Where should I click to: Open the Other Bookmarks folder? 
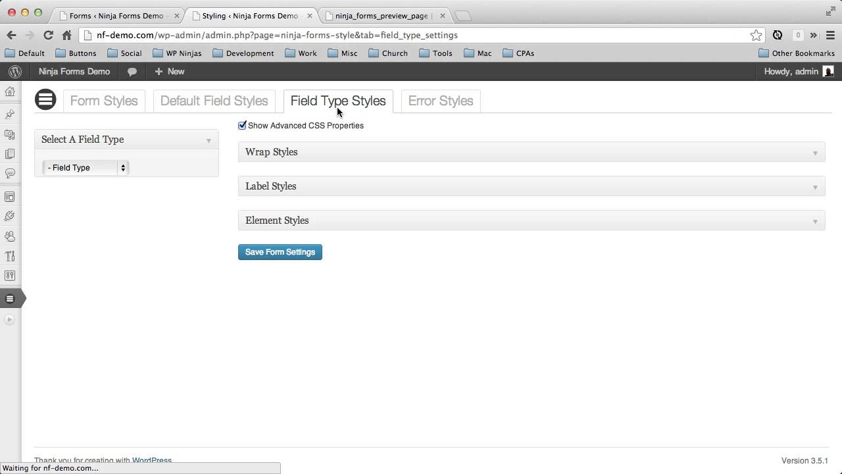pyautogui.click(x=797, y=53)
